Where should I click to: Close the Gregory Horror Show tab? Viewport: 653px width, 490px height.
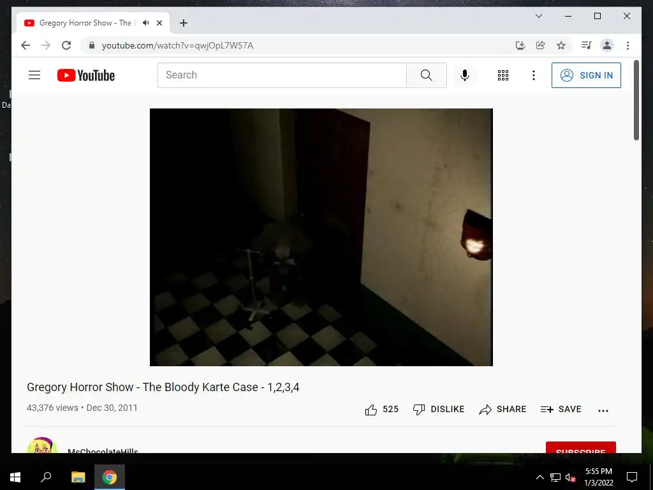pyautogui.click(x=159, y=23)
